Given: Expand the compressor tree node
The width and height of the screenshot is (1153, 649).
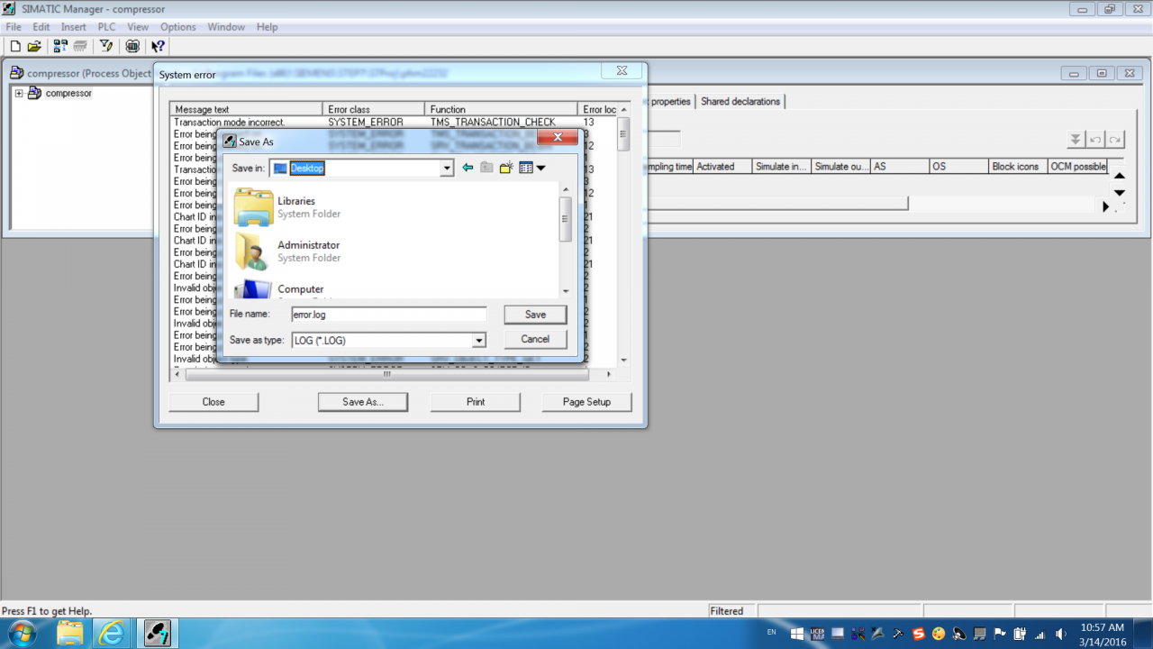Looking at the screenshot, I should tap(19, 94).
